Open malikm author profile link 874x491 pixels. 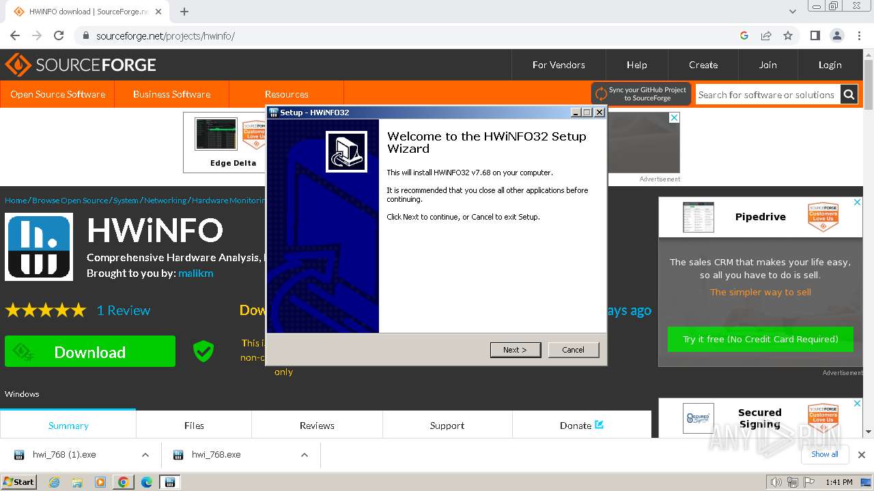[196, 273]
